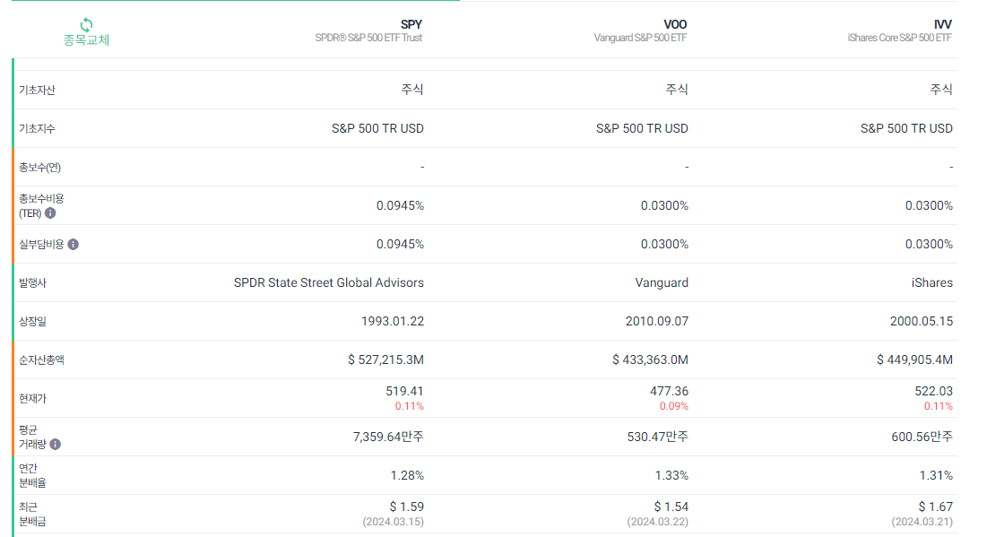Click SPY TER value 0.0945%
The height and width of the screenshot is (537, 987).
pos(401,206)
